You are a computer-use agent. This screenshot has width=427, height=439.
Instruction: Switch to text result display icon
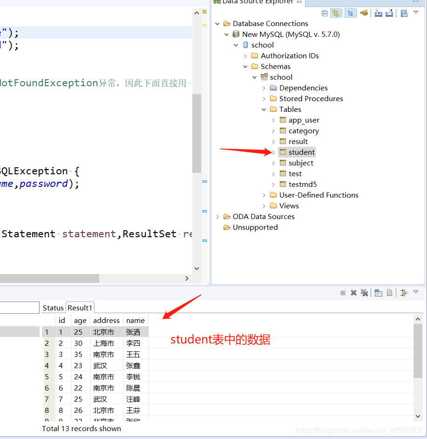(x=389, y=293)
